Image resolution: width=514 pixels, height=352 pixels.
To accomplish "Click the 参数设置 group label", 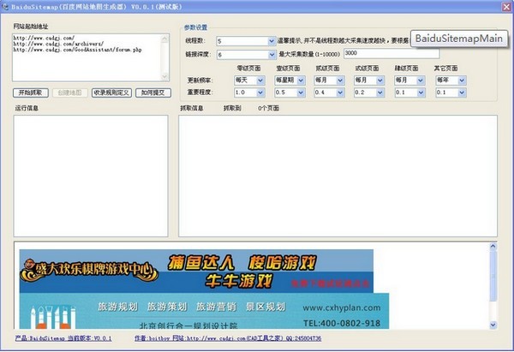I will pyautogui.click(x=195, y=27).
